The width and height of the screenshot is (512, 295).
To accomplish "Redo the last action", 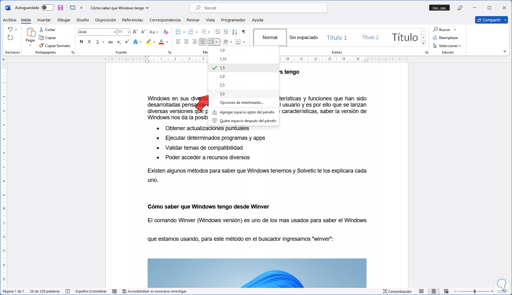I will 10,37.
